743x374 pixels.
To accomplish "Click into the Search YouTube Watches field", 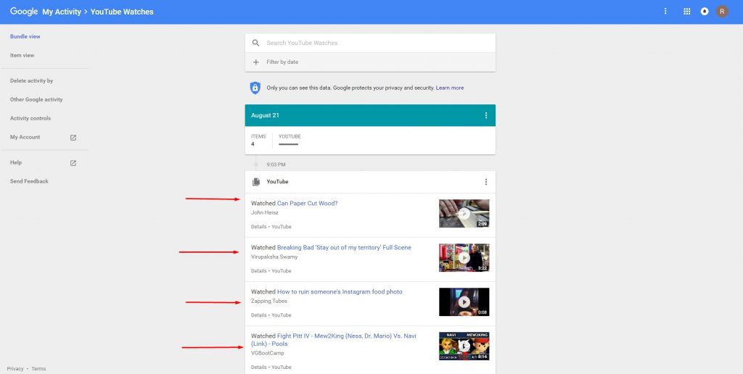I will point(370,43).
